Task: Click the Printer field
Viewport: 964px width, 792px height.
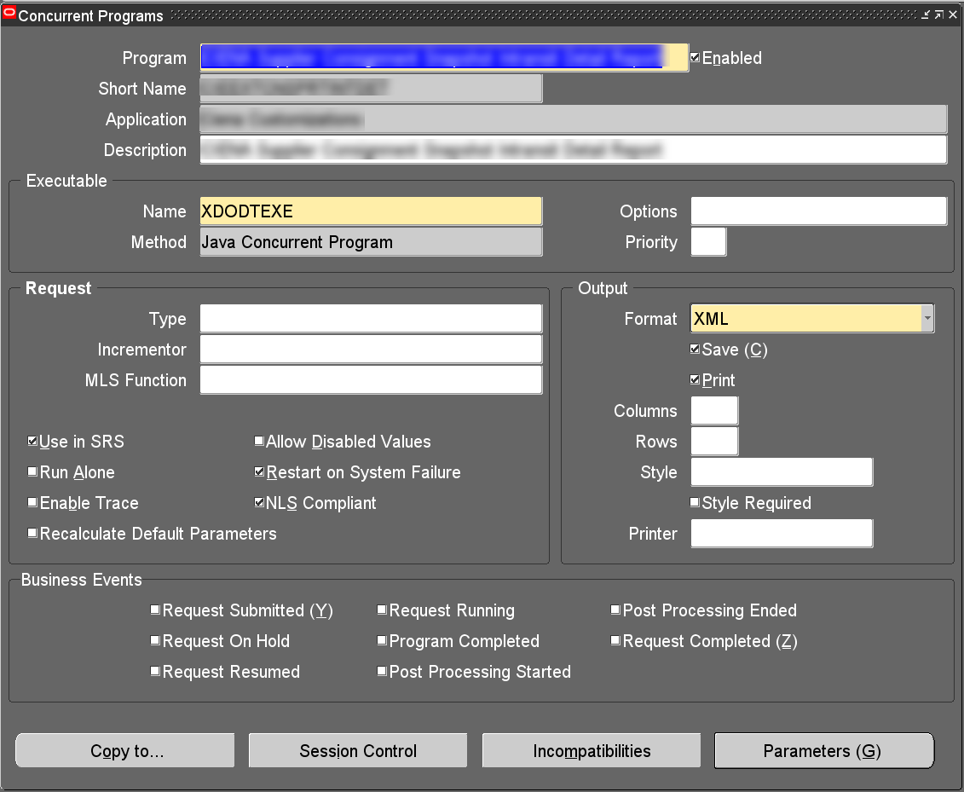Action: pos(782,533)
